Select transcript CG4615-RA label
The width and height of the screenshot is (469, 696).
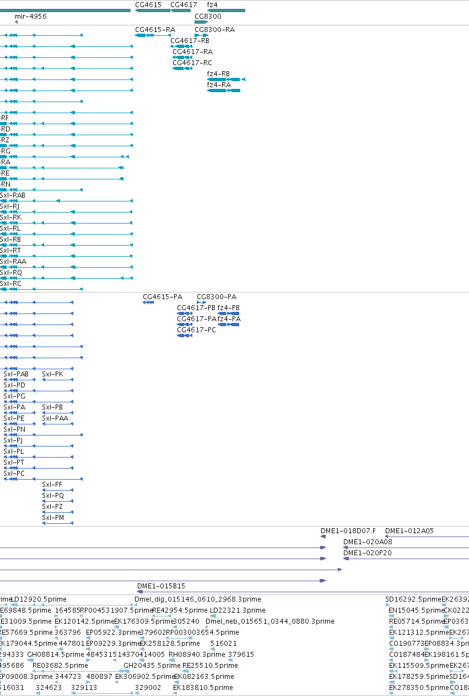155,29
